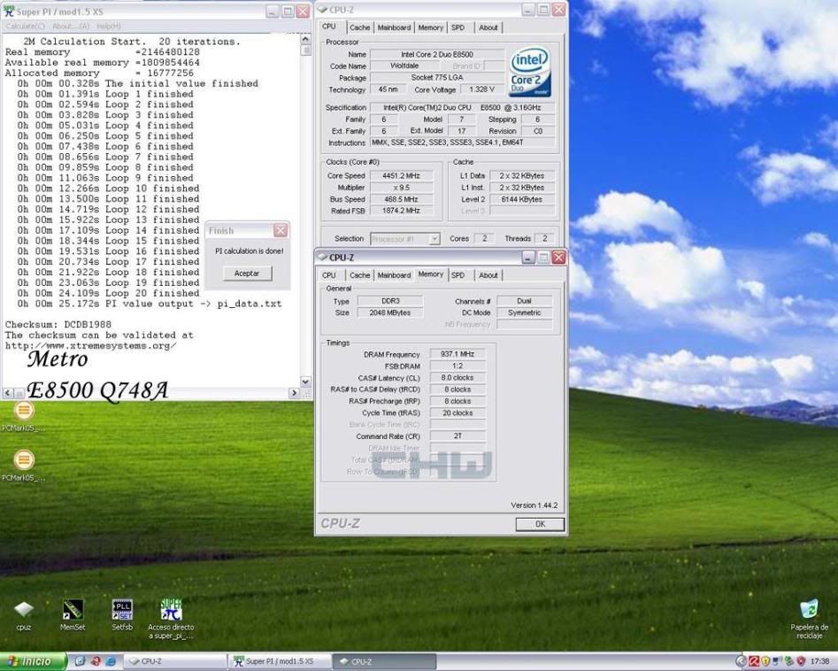
Task: Launch Internet Explorer from quick launch
Action: click(111, 661)
